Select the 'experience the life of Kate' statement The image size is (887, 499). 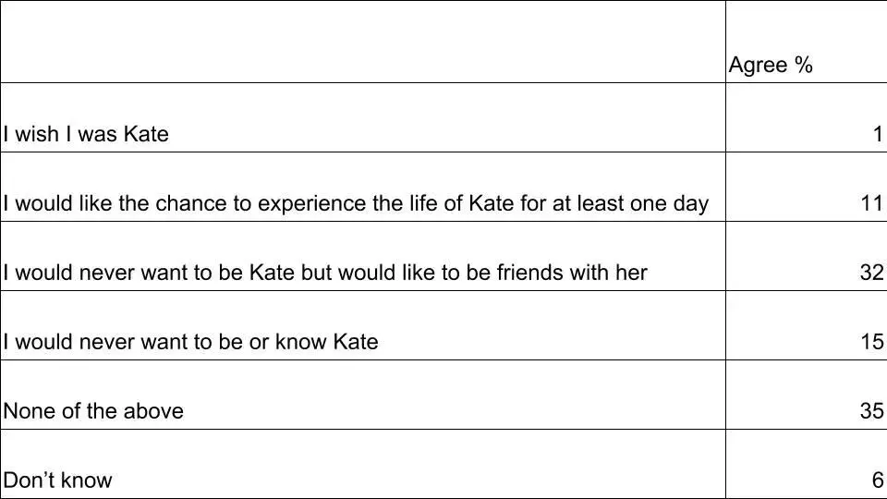[x=356, y=203]
